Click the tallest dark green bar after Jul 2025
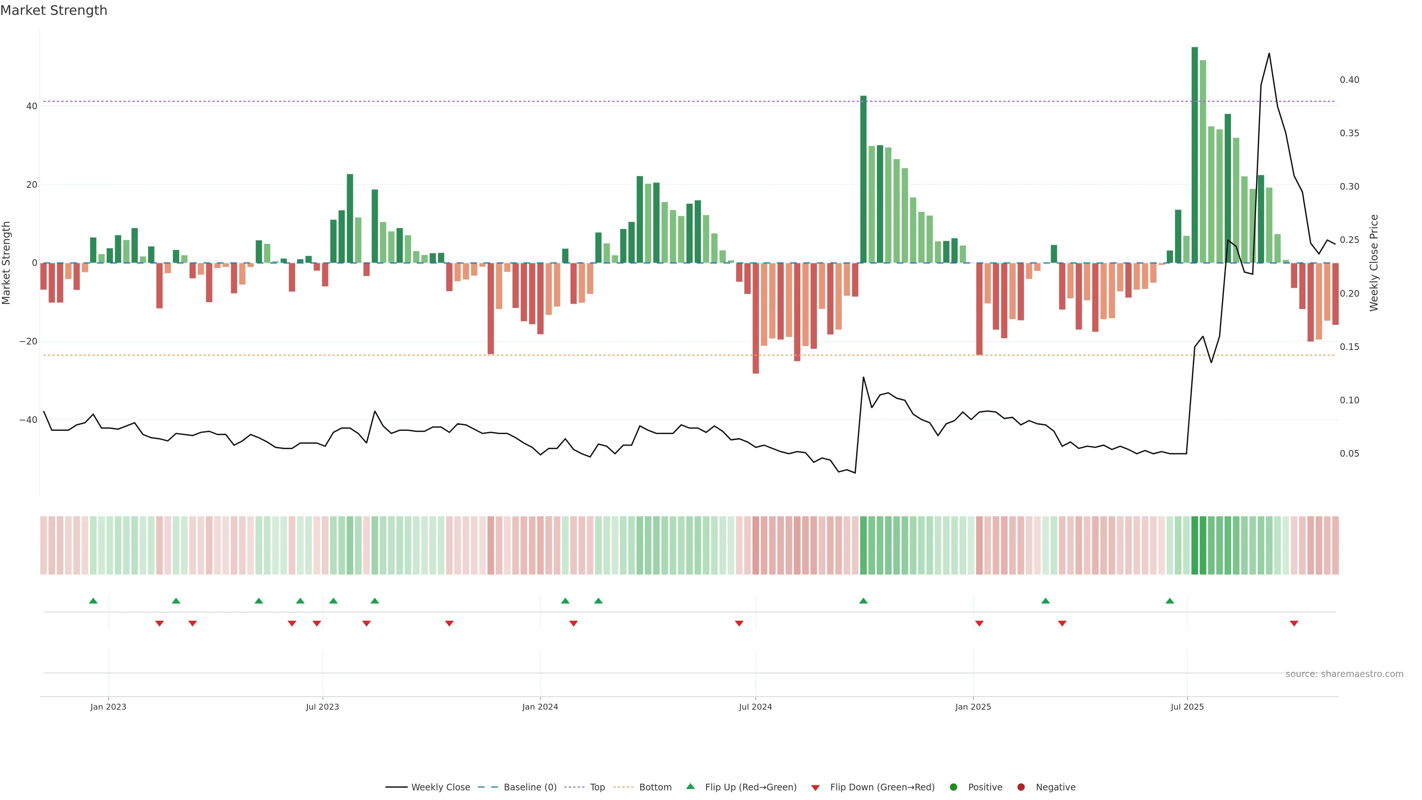The width and height of the screenshot is (1422, 800). coord(1195,154)
